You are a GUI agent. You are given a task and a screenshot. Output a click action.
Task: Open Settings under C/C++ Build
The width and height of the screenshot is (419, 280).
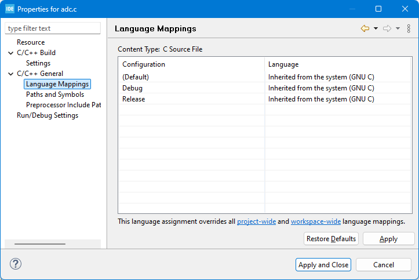coord(38,63)
